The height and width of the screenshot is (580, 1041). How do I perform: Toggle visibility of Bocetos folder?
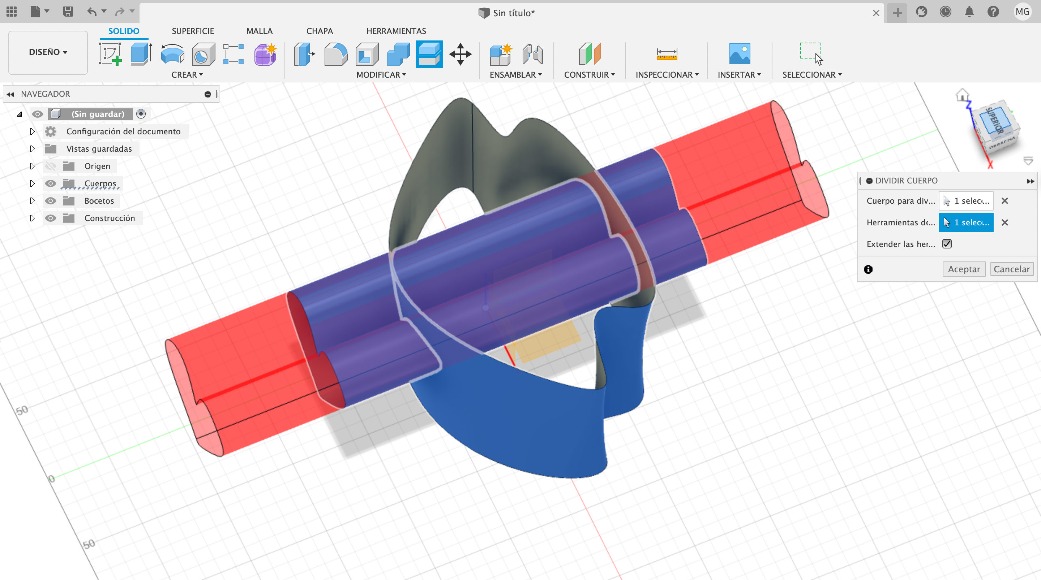[50, 201]
